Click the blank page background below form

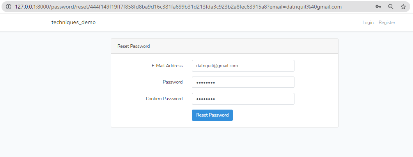[x=224, y=143]
